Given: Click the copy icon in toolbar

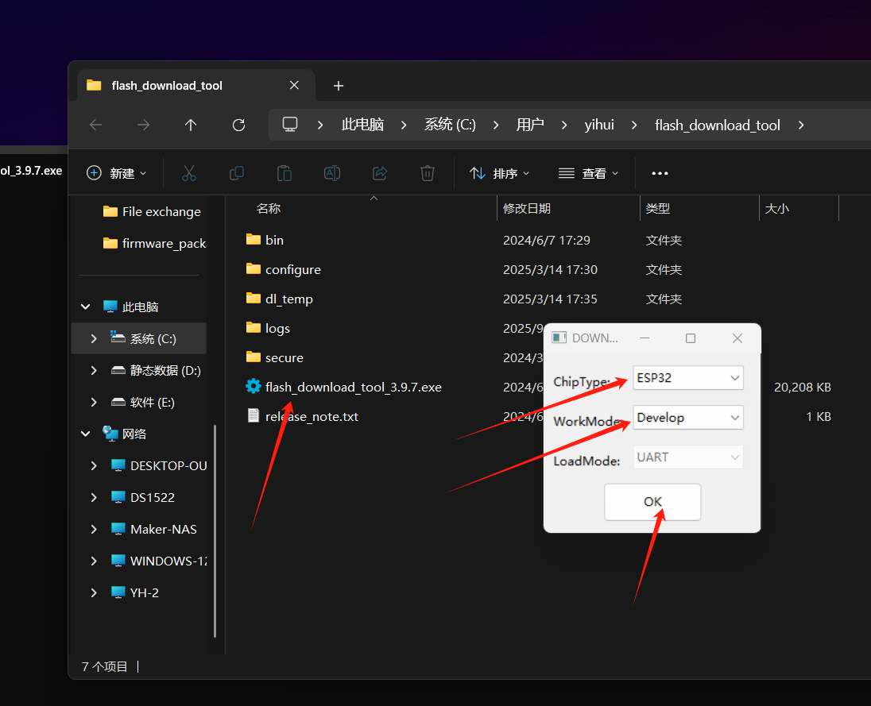Looking at the screenshot, I should (236, 173).
